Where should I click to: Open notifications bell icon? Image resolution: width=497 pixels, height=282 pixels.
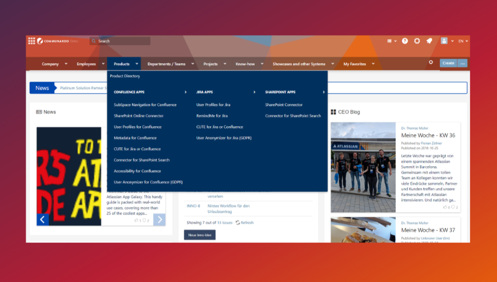click(429, 41)
